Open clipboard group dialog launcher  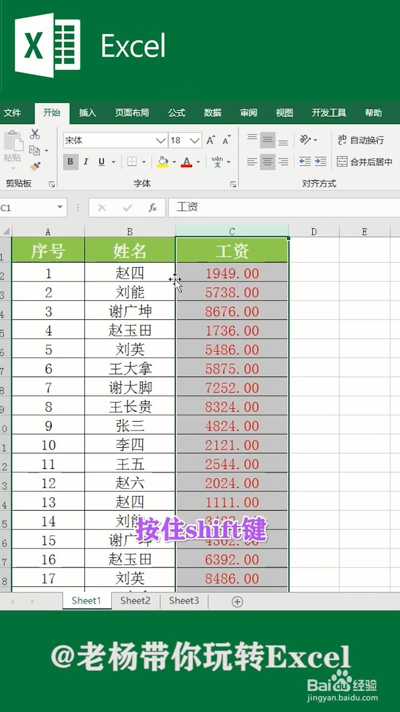pyautogui.click(x=52, y=184)
